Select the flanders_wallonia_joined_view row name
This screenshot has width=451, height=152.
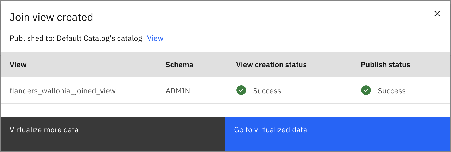tap(63, 91)
